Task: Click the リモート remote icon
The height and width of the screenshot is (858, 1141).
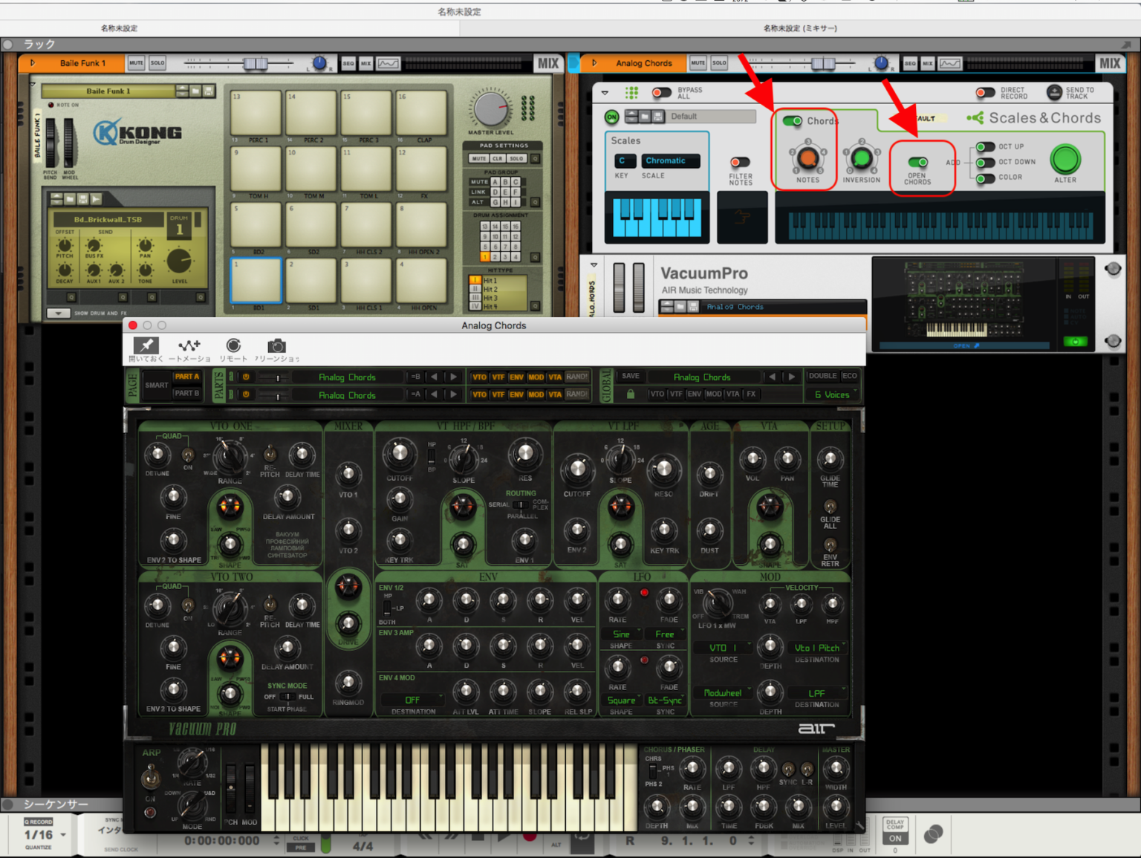Action: tap(233, 345)
